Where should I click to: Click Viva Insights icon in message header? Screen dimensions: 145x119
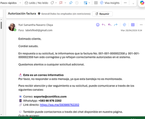coord(124,25)
